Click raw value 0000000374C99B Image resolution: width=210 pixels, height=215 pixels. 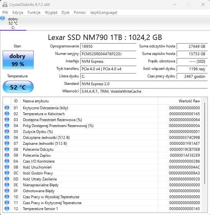(185, 138)
